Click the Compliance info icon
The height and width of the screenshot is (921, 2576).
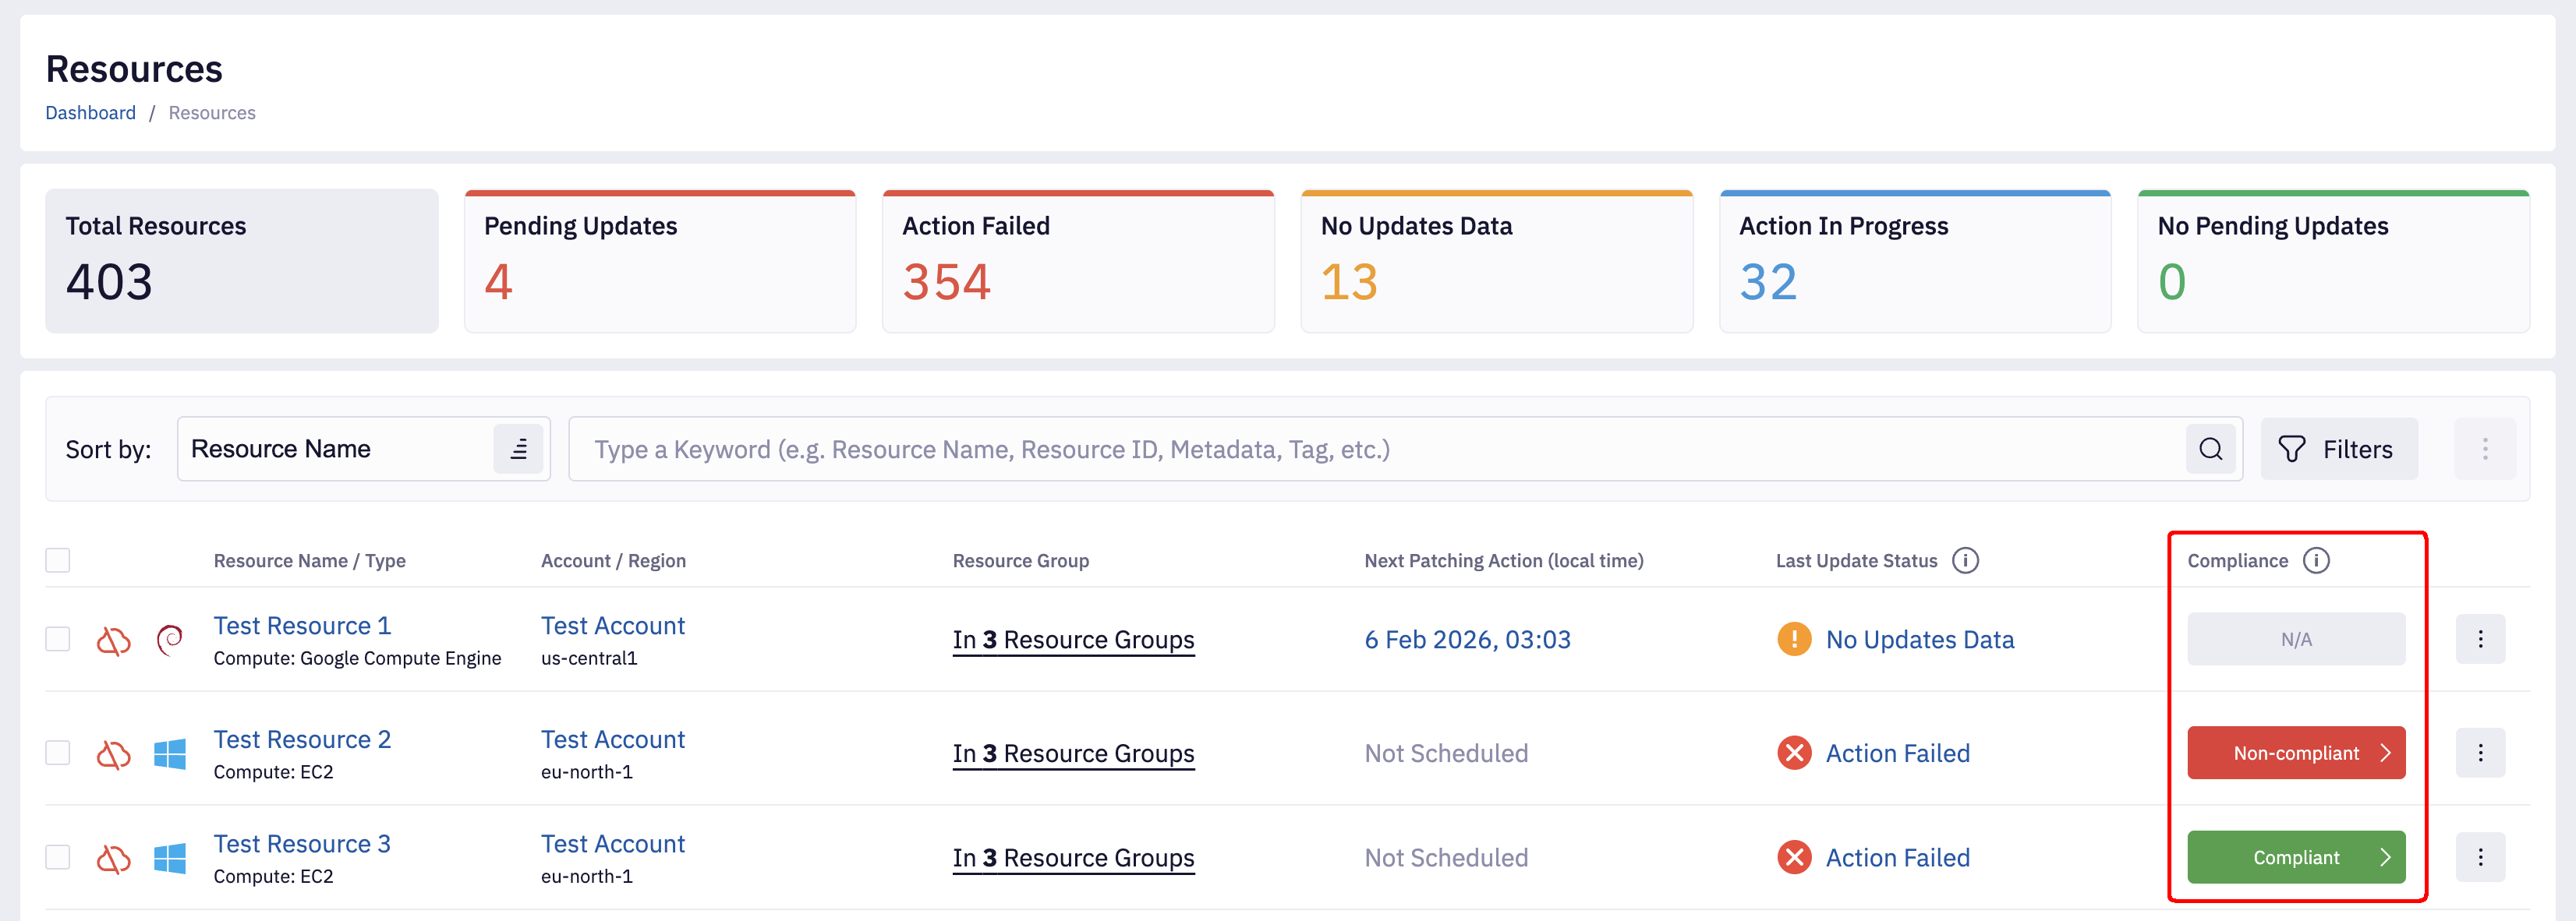pyautogui.click(x=2316, y=560)
